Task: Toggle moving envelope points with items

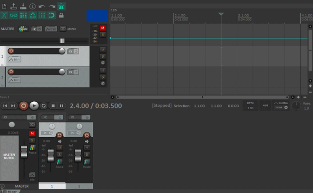Action: click(x=33, y=15)
